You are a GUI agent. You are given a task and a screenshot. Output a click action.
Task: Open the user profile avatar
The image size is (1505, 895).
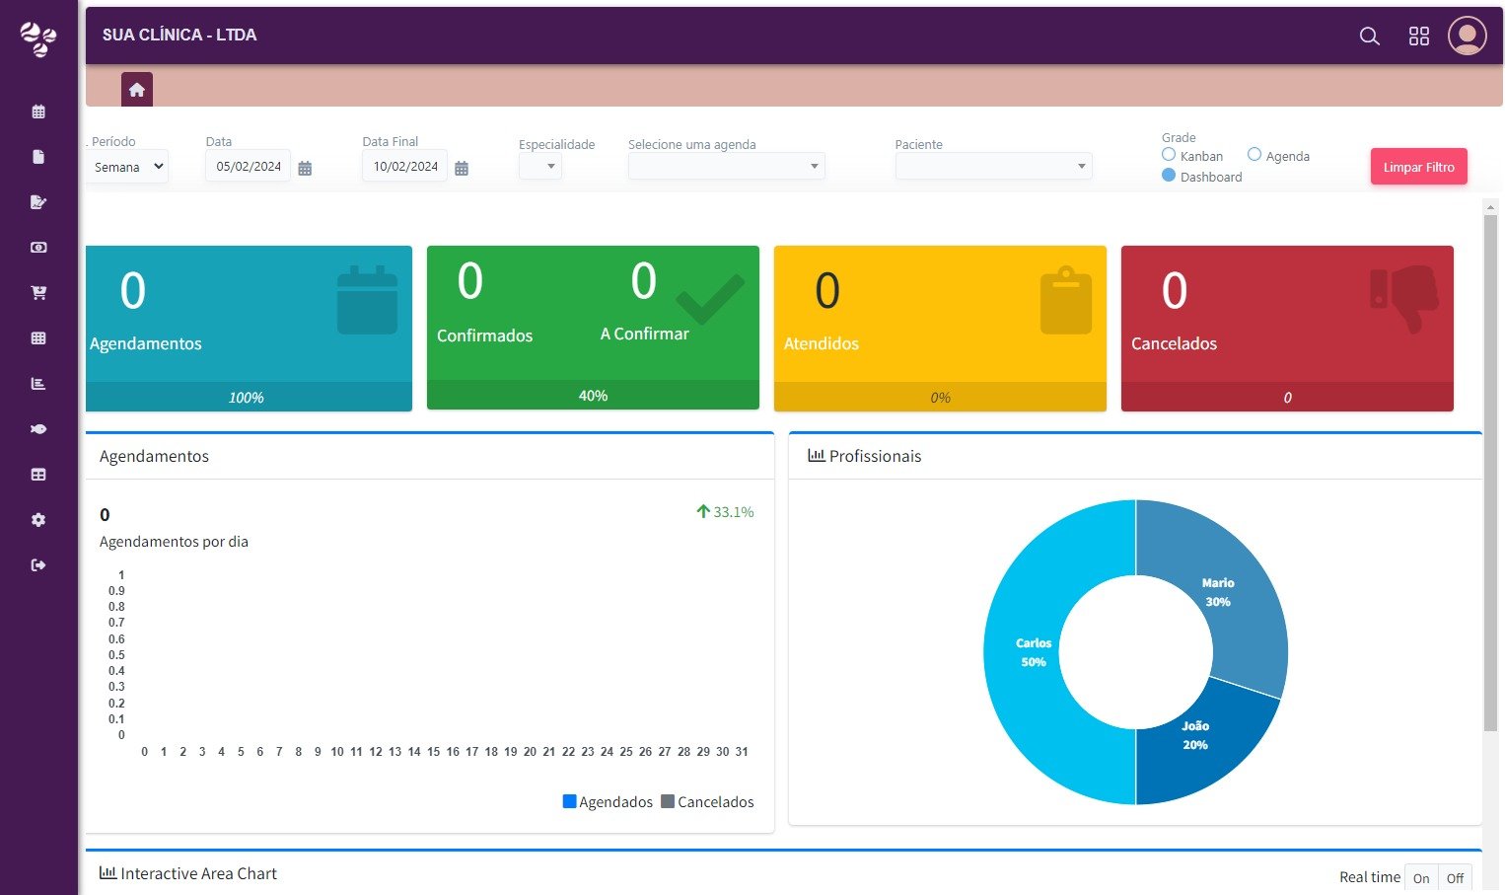[x=1467, y=36]
